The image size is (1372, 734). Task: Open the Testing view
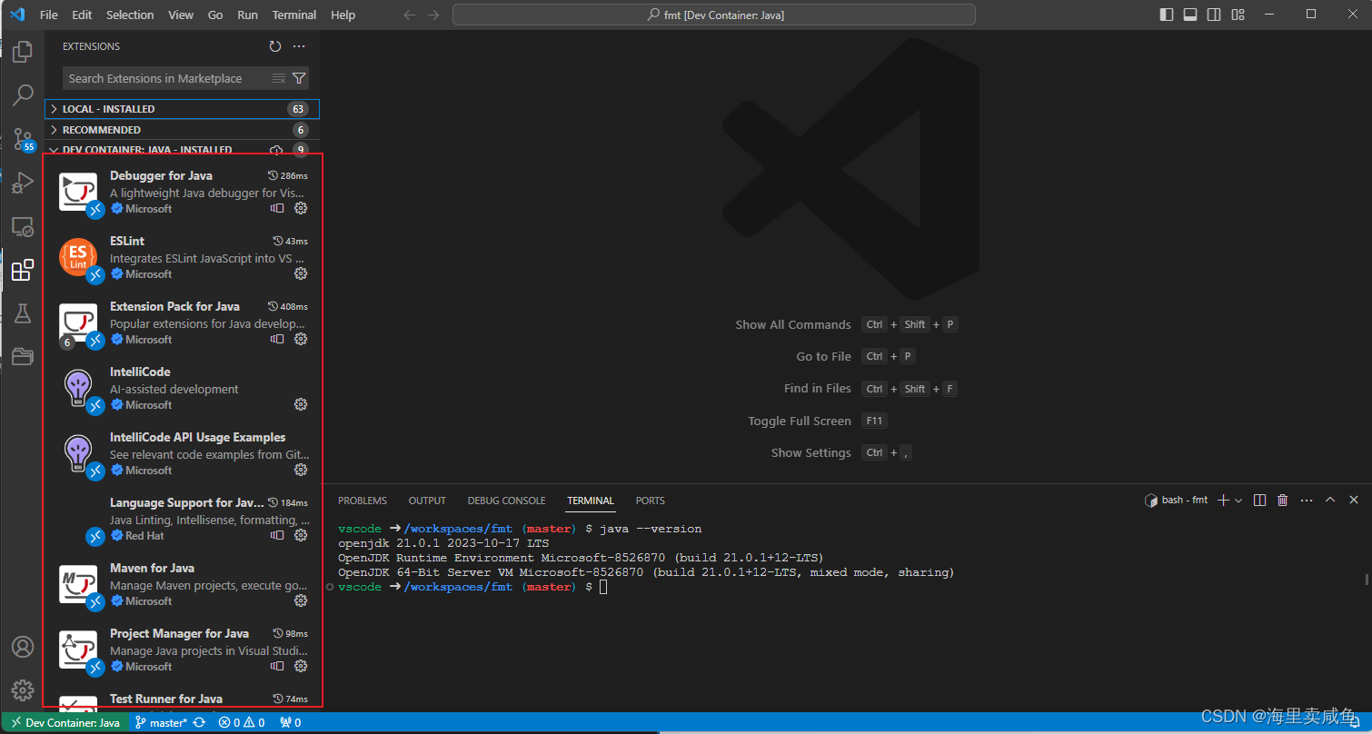[23, 312]
